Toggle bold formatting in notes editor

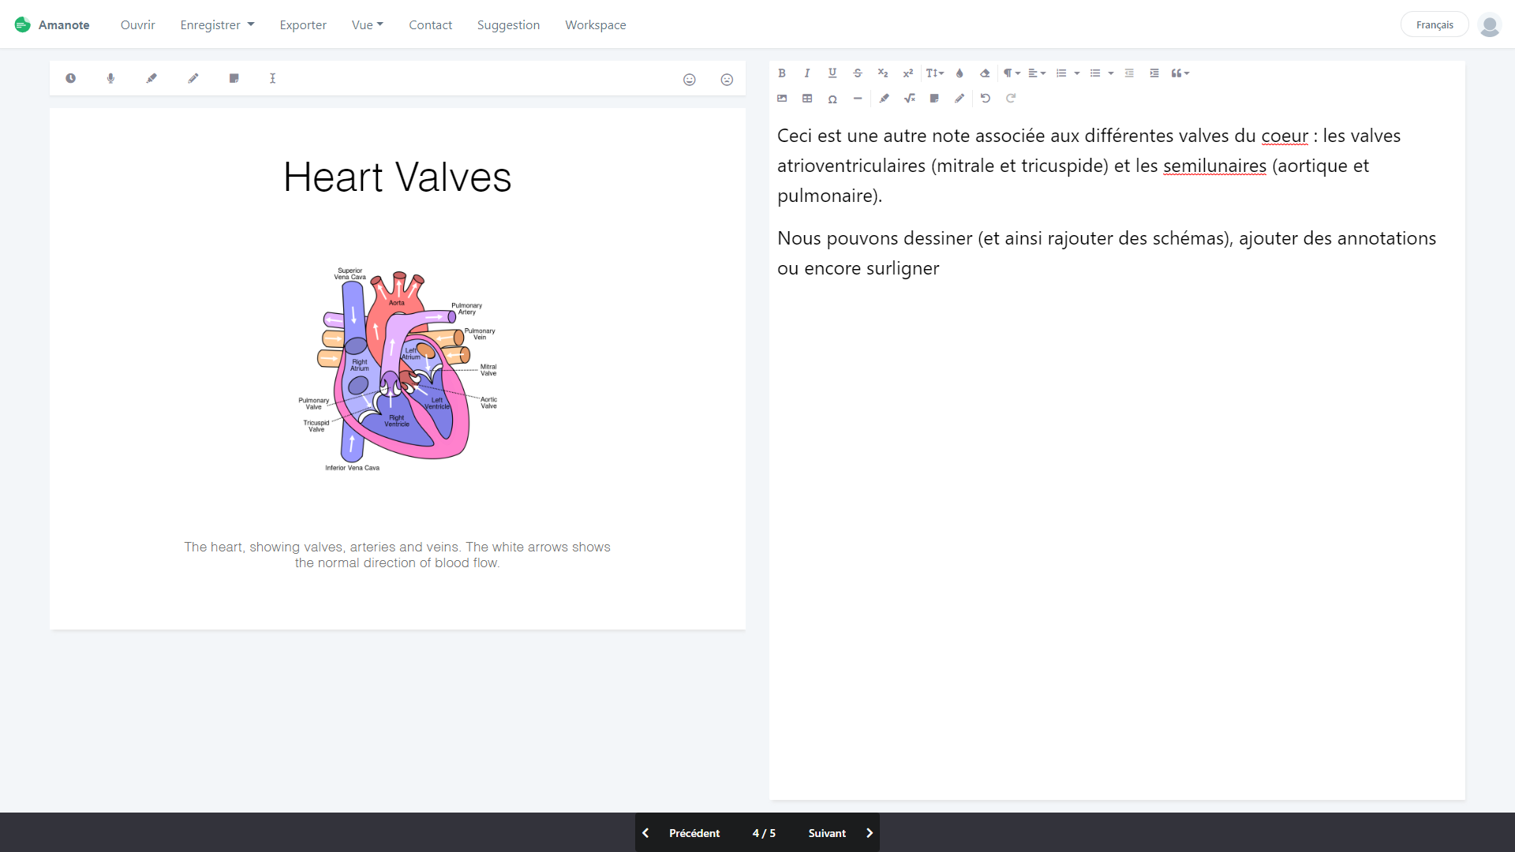click(x=782, y=73)
